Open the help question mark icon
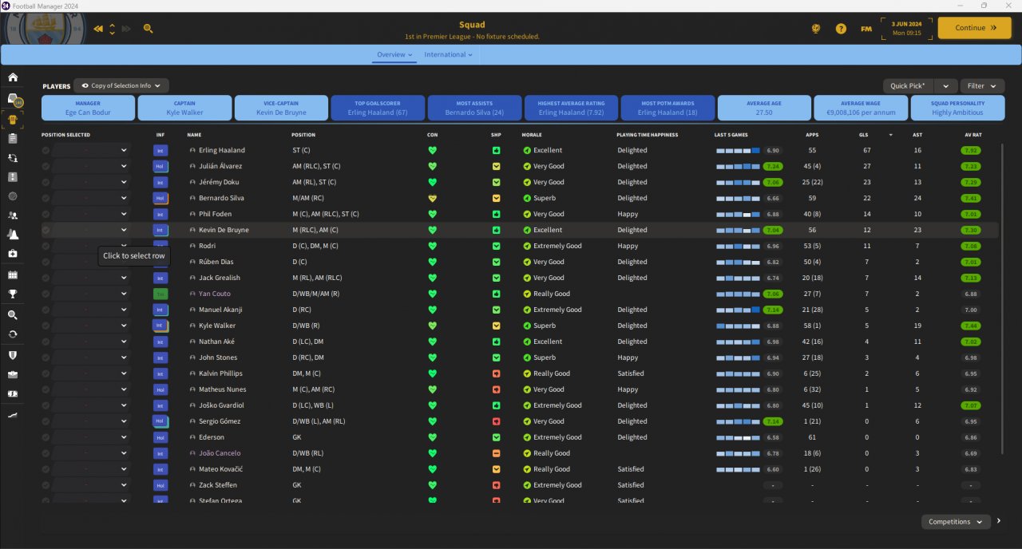Image resolution: width=1022 pixels, height=549 pixels. point(841,28)
